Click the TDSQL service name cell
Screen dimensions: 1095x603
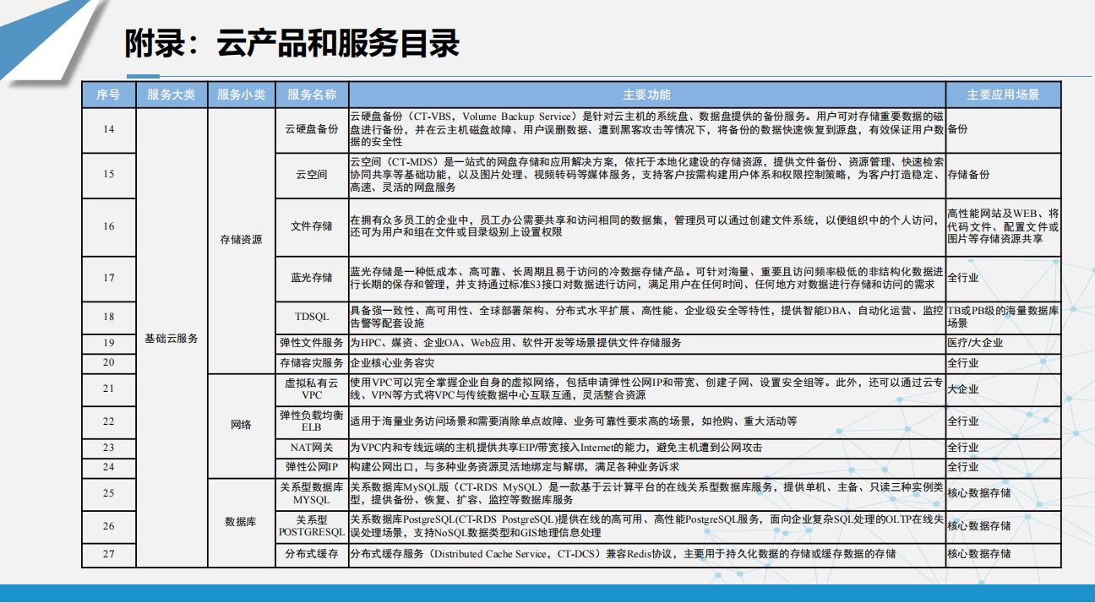[312, 317]
